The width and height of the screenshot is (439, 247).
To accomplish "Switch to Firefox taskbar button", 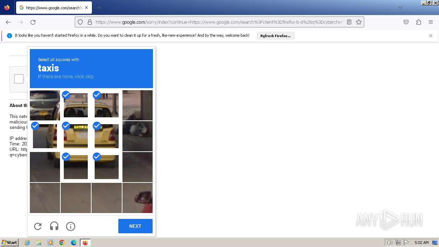I will tap(85, 243).
